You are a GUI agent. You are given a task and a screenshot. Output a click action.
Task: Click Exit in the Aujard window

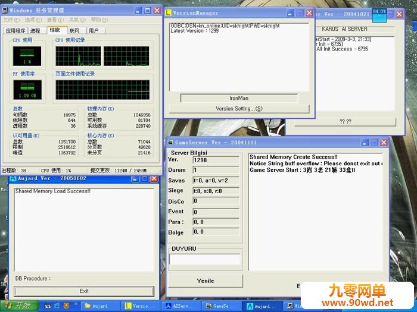pyautogui.click(x=84, y=291)
